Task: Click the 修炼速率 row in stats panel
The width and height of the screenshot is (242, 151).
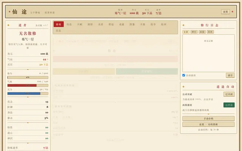Action: pyautogui.click(x=28, y=148)
